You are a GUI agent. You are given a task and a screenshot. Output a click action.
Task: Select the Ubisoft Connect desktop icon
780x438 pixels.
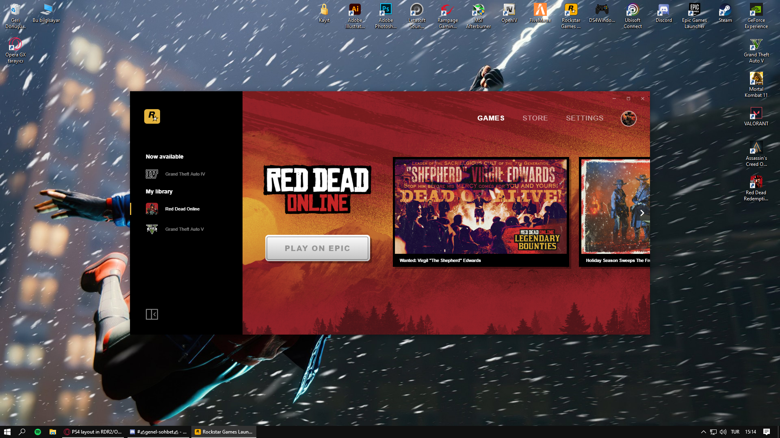coord(633,16)
